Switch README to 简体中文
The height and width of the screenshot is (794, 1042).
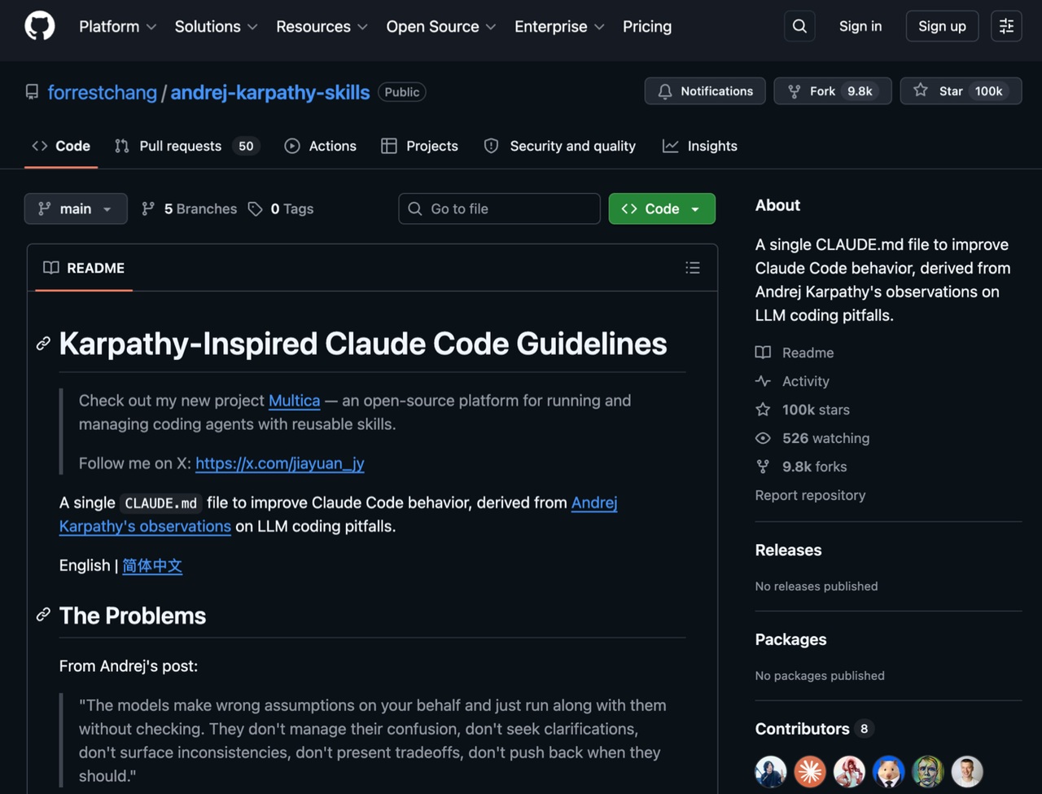point(152,565)
